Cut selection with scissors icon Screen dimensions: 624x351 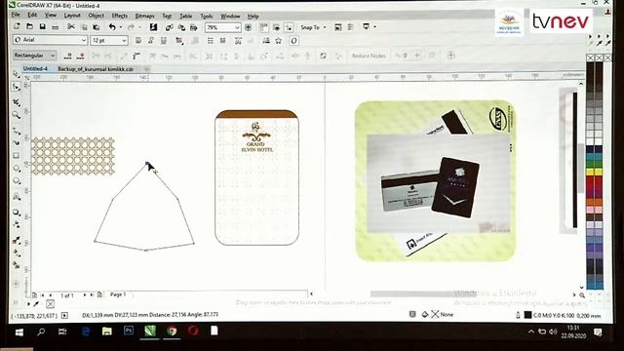[x=71, y=26]
